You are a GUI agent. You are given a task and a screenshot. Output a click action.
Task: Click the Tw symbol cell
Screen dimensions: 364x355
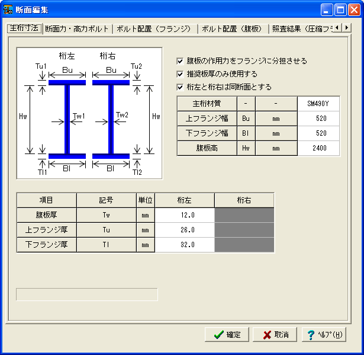tap(107, 215)
